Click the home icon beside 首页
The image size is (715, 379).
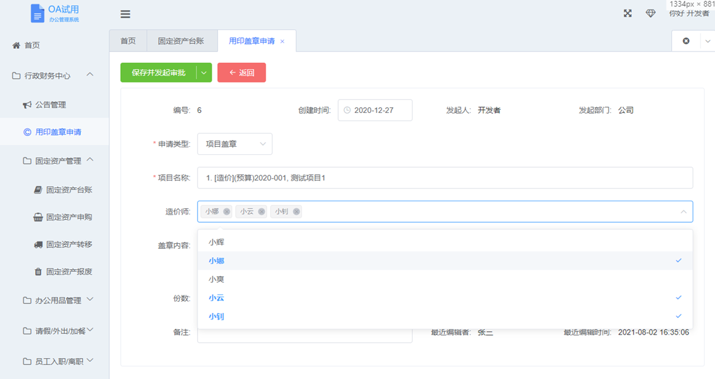pyautogui.click(x=17, y=45)
